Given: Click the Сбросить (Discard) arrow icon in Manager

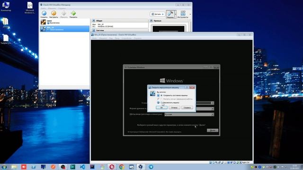Looking at the screenshot, I should [x=63, y=14].
